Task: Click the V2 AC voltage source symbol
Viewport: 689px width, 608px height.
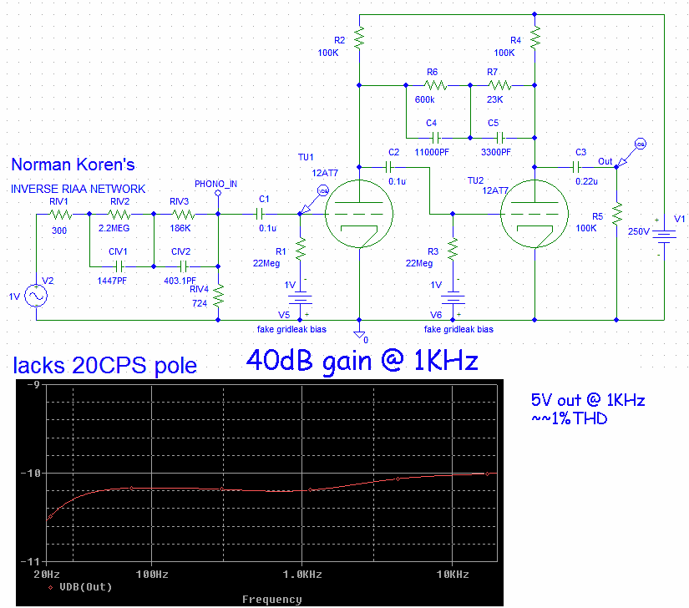Action: [x=36, y=296]
